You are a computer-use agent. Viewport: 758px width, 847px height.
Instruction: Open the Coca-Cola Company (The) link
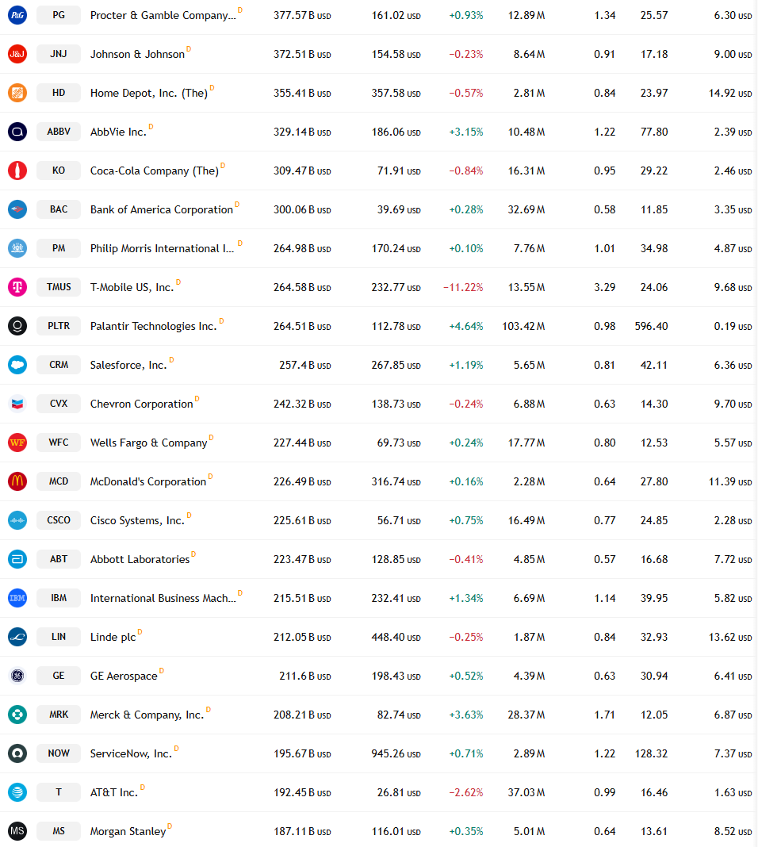pos(155,171)
